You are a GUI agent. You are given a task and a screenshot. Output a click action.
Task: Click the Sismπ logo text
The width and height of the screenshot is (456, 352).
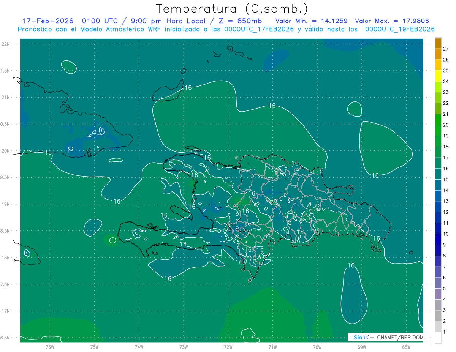[x=361, y=337]
